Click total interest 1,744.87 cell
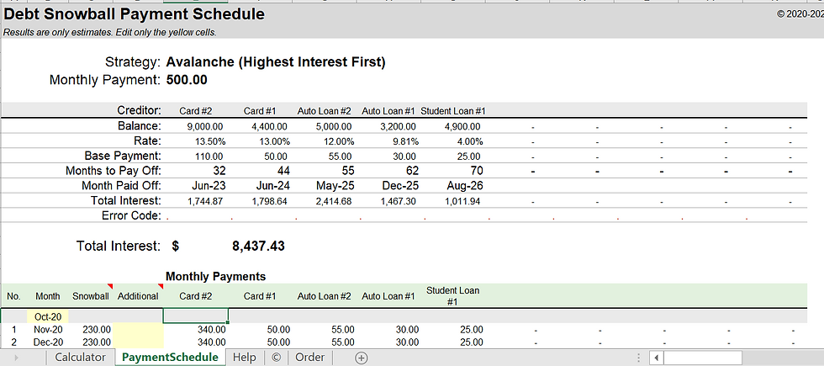824x366 pixels. [205, 201]
